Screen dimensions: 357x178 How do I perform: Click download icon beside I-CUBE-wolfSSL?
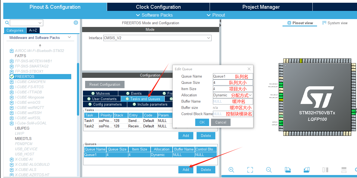tap(12, 118)
